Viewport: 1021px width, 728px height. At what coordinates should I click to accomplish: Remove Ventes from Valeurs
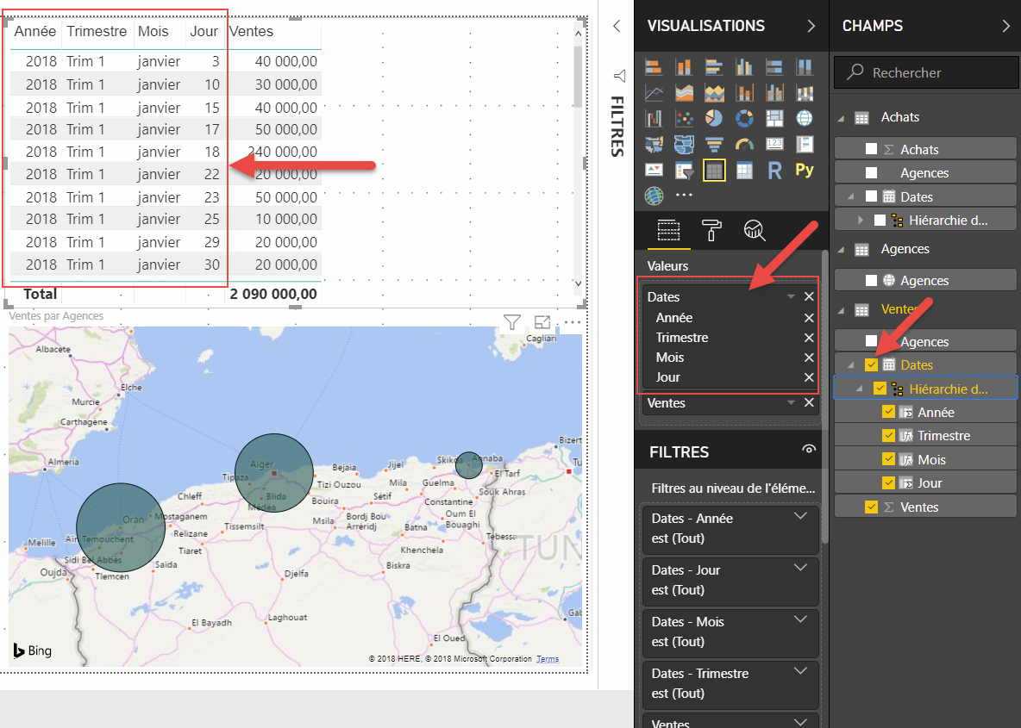pos(809,402)
